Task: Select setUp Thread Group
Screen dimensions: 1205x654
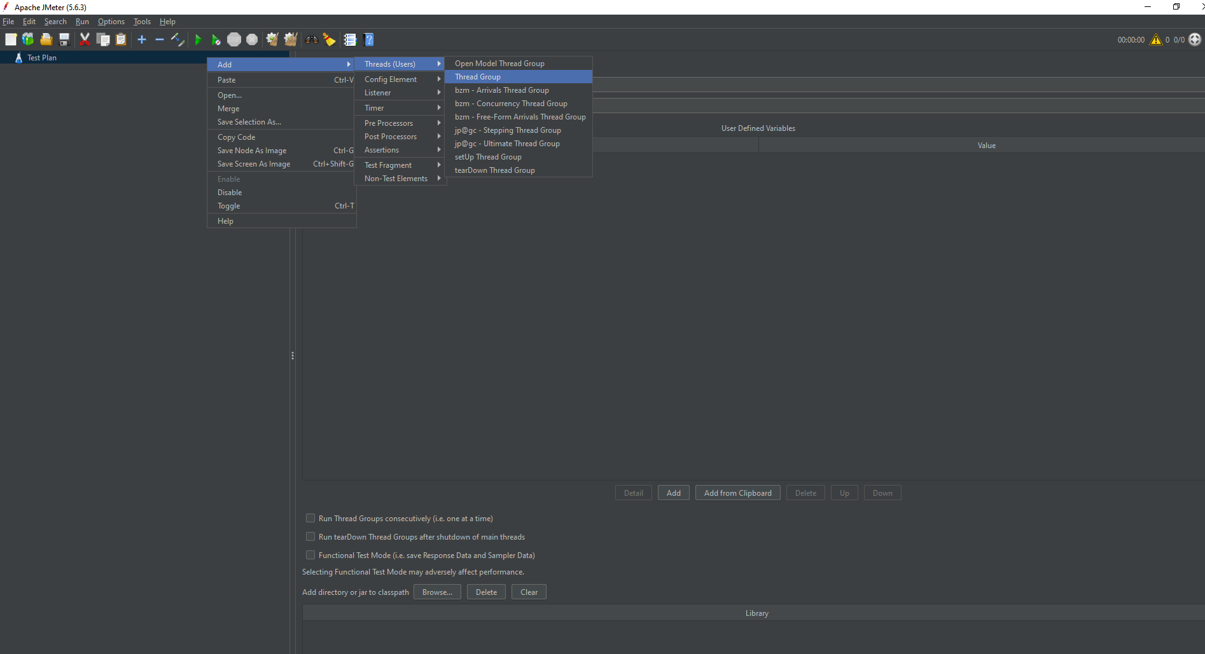Action: 519,156
